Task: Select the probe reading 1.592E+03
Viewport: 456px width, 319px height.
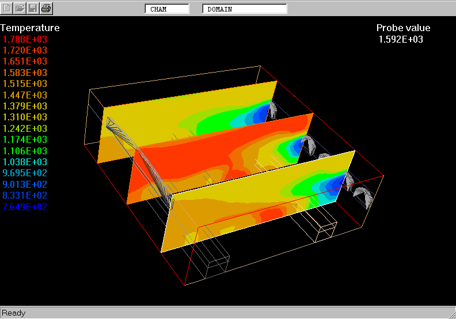Action: pos(401,39)
